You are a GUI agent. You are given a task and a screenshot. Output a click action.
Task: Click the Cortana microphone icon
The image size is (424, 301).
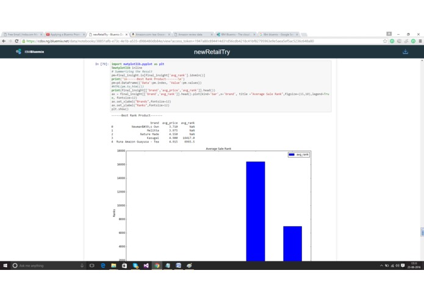click(82, 266)
